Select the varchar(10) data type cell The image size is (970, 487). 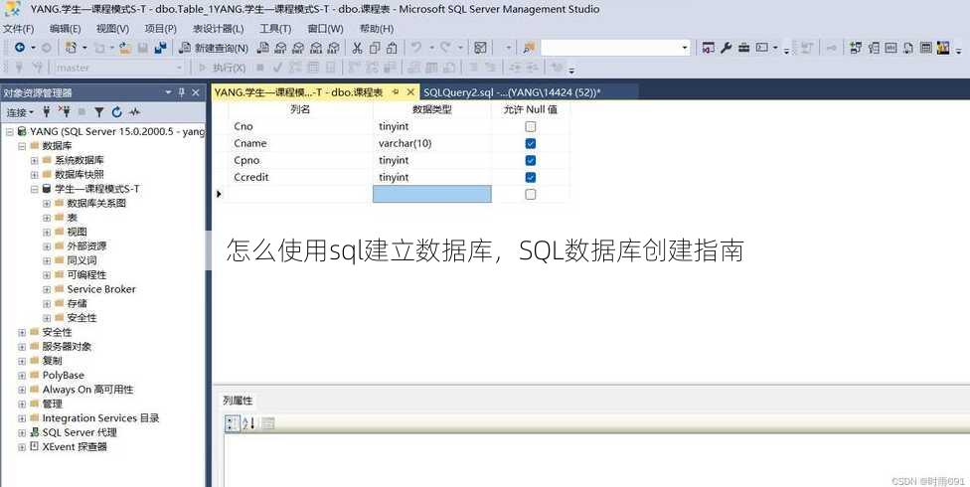click(431, 143)
